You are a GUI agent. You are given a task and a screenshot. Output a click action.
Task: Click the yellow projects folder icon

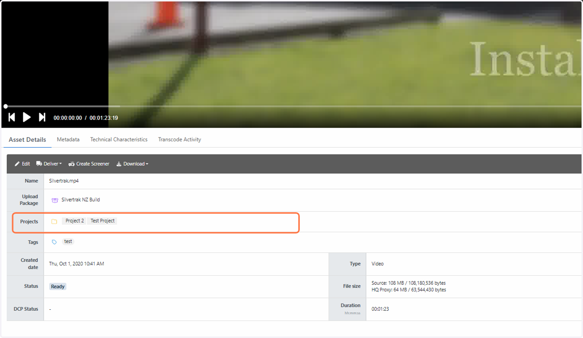point(54,221)
